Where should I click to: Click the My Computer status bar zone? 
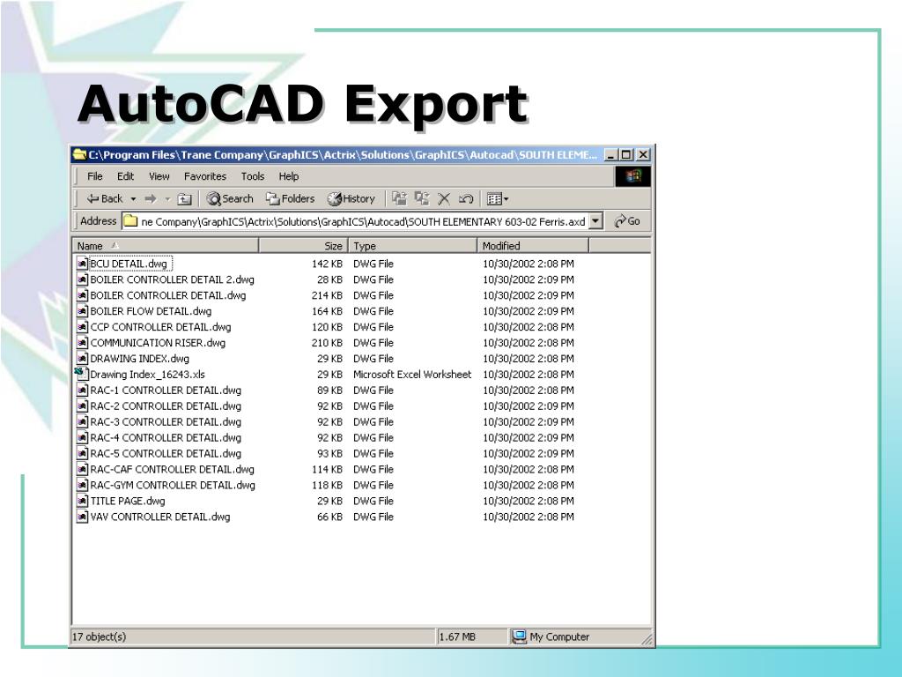[x=551, y=636]
